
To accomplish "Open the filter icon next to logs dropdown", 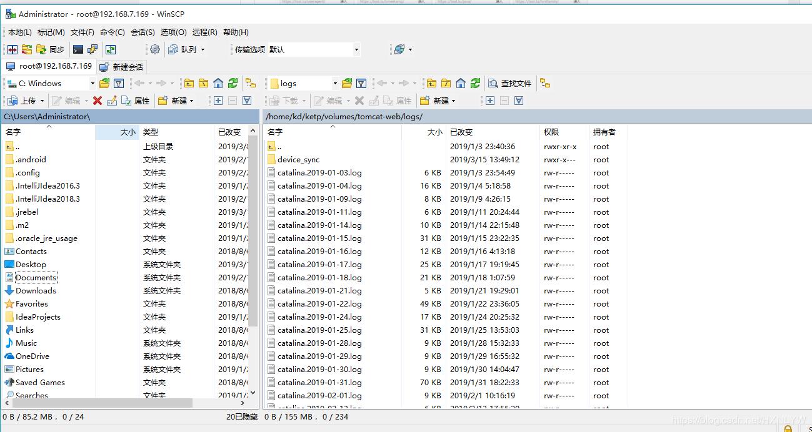I will click(361, 83).
